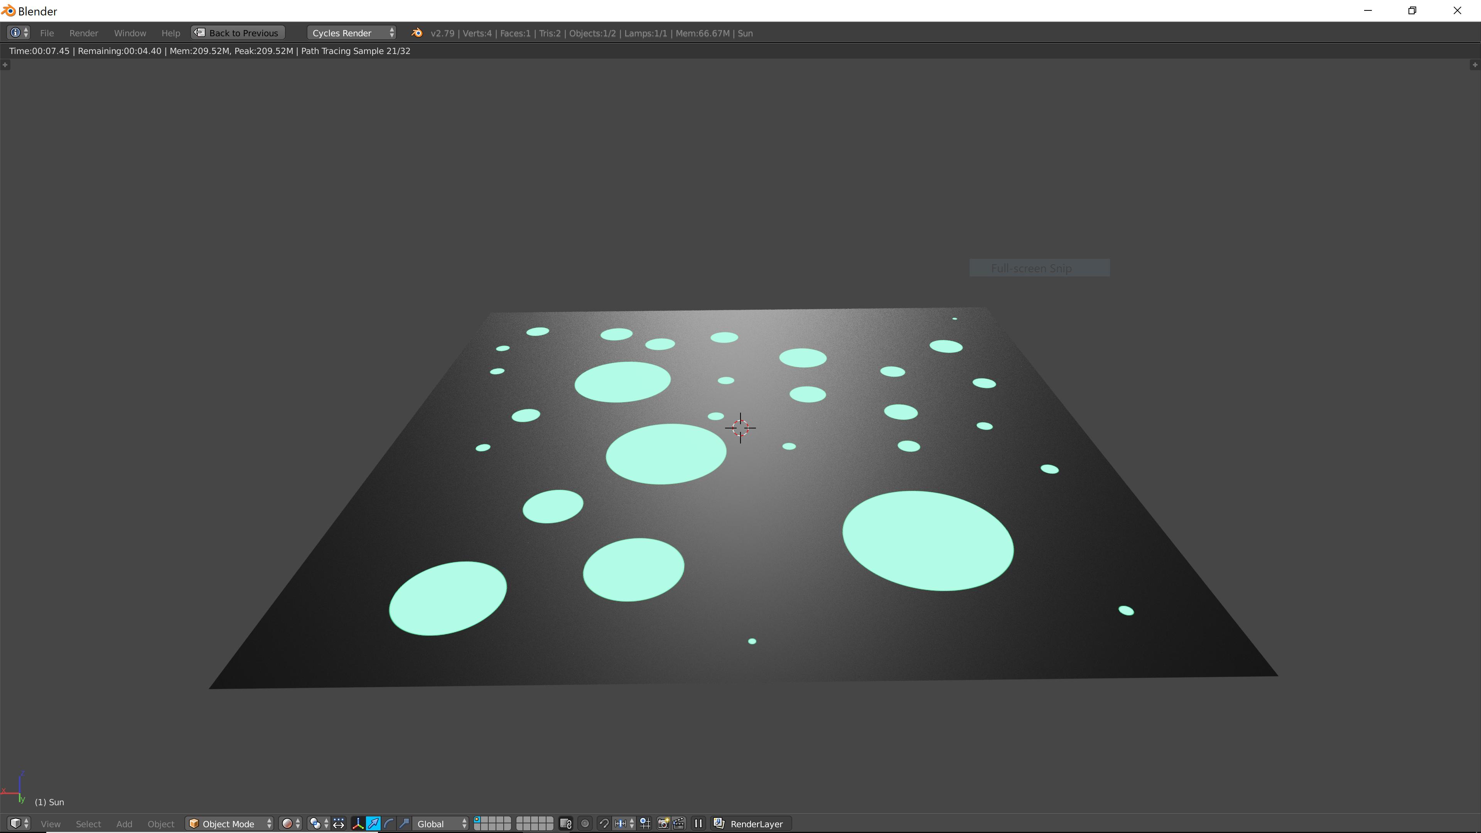Click the 'Mem:66.67M' statistic in header
Viewport: 1481px width, 833px height.
pyautogui.click(x=703, y=33)
